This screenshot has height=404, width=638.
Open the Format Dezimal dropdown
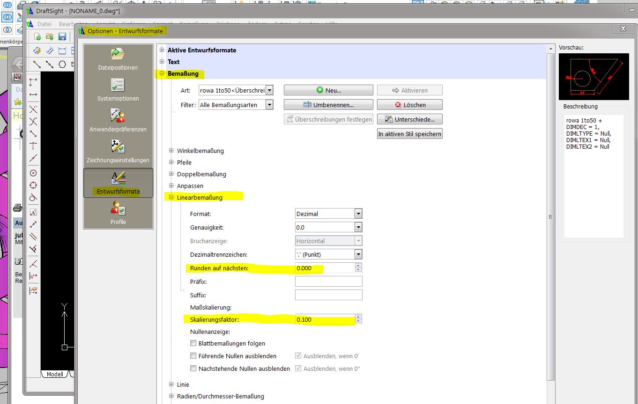point(358,214)
